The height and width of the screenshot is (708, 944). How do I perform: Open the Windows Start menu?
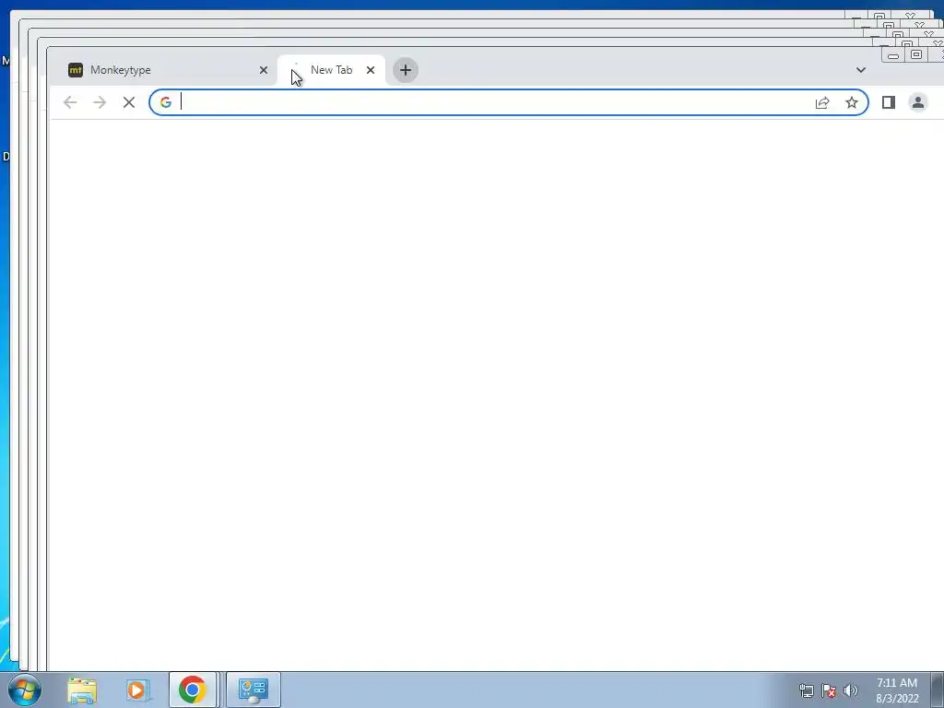25,690
